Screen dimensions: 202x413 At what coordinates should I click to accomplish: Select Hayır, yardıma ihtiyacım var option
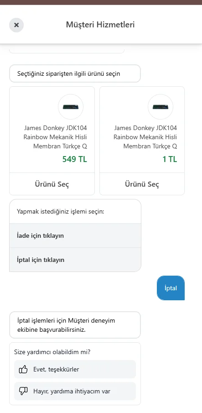[75, 391]
